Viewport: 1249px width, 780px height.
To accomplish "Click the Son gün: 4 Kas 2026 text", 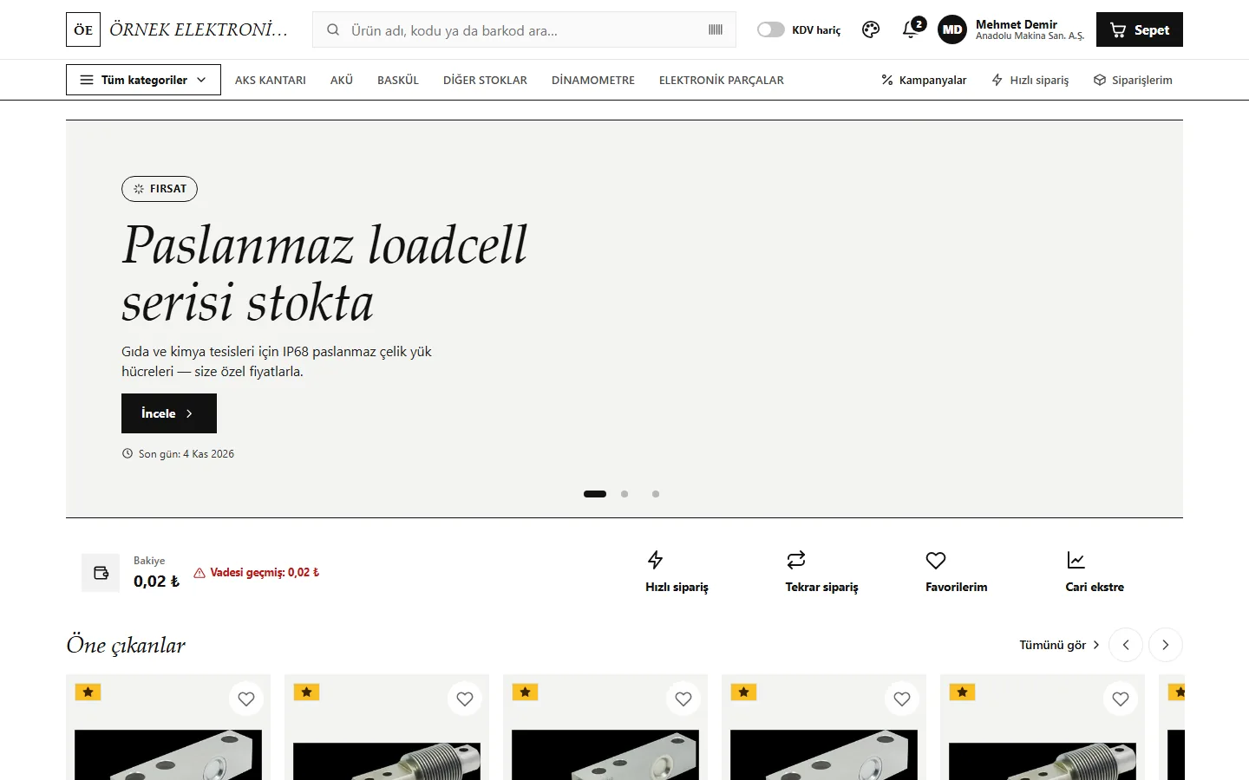I will (178, 454).
